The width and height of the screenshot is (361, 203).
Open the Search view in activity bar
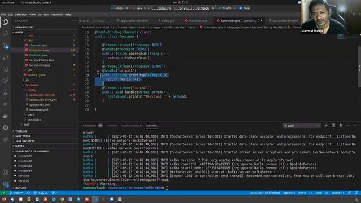[x=5, y=34]
